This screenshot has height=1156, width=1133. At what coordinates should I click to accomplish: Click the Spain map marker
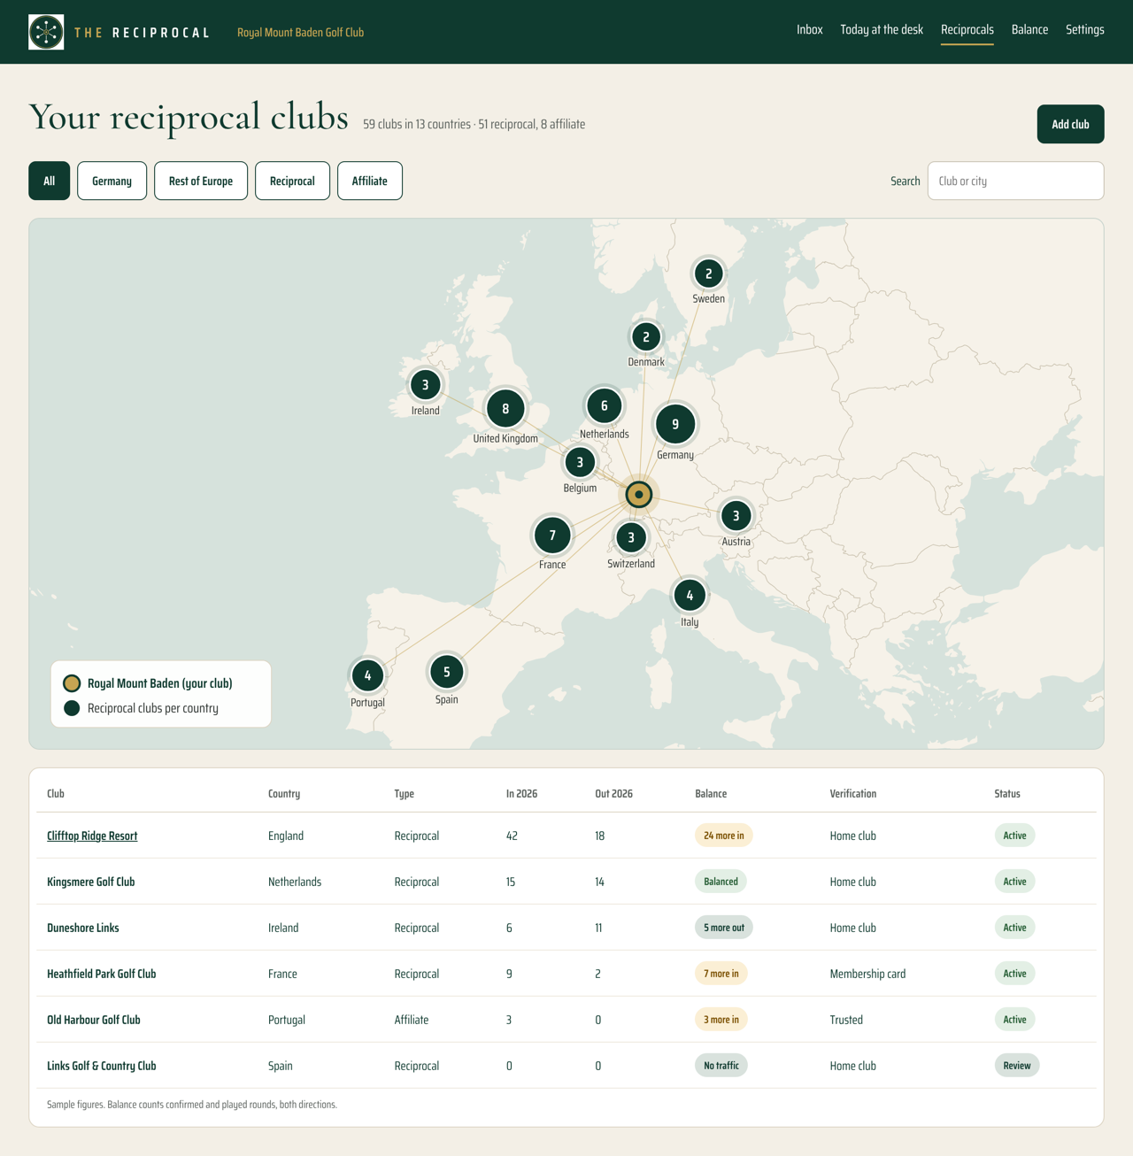[447, 672]
